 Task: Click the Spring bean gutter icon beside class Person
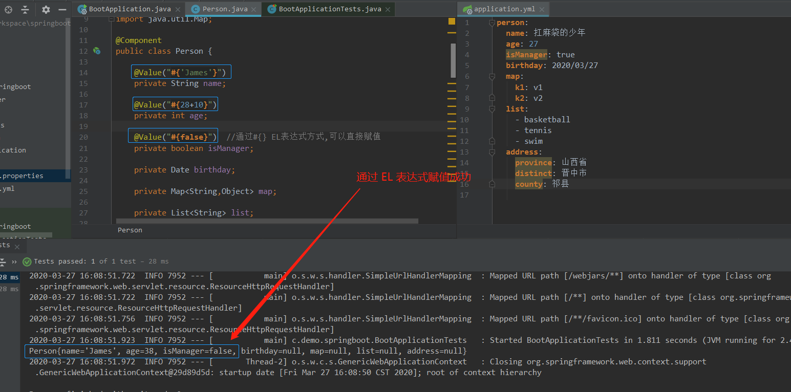97,51
